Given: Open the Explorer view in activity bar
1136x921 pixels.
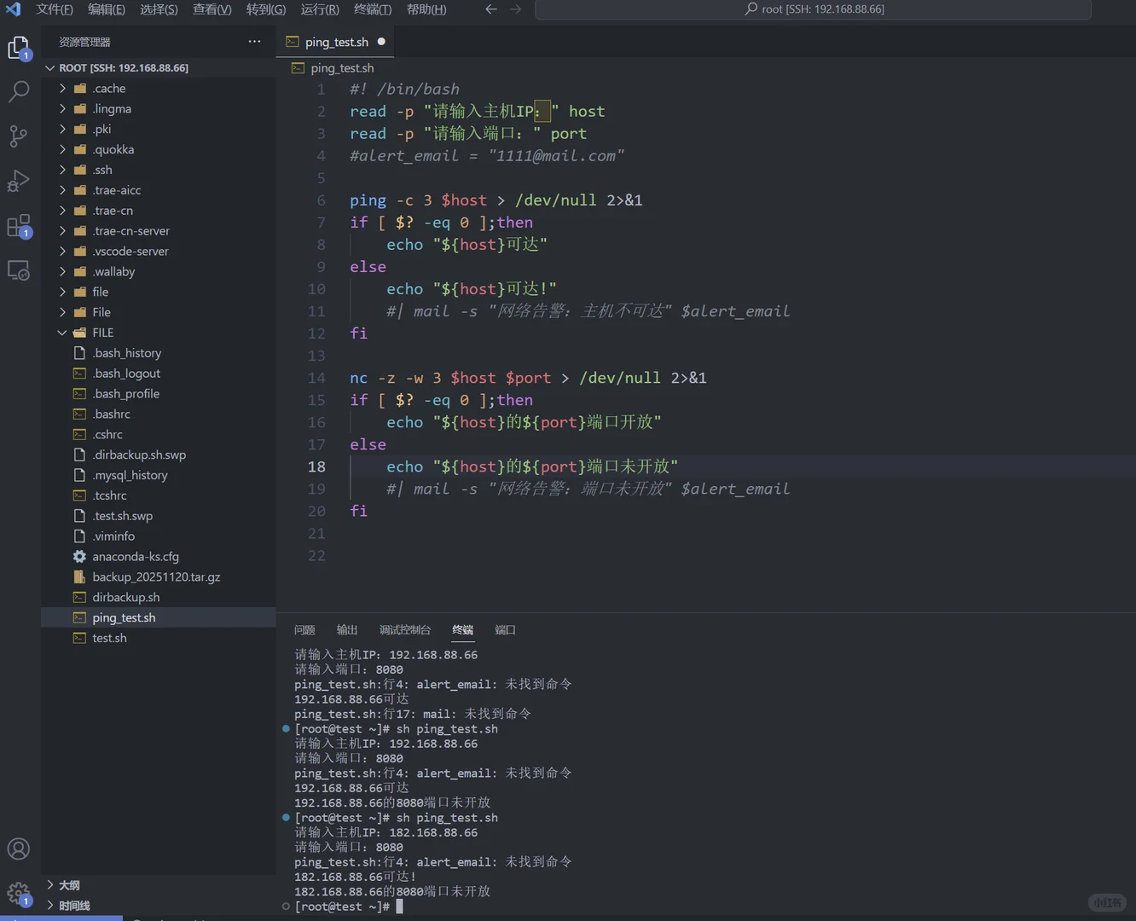Looking at the screenshot, I should pyautogui.click(x=19, y=48).
